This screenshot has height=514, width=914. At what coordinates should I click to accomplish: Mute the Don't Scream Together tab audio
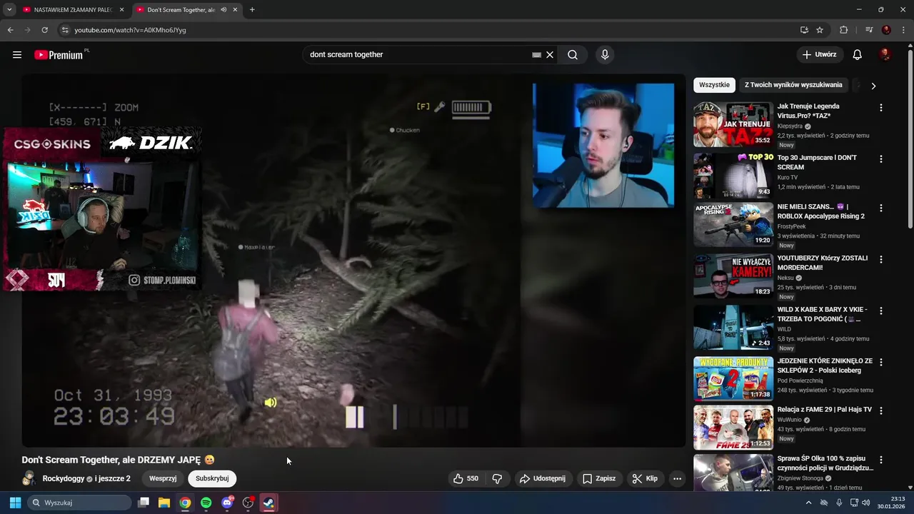click(x=224, y=10)
